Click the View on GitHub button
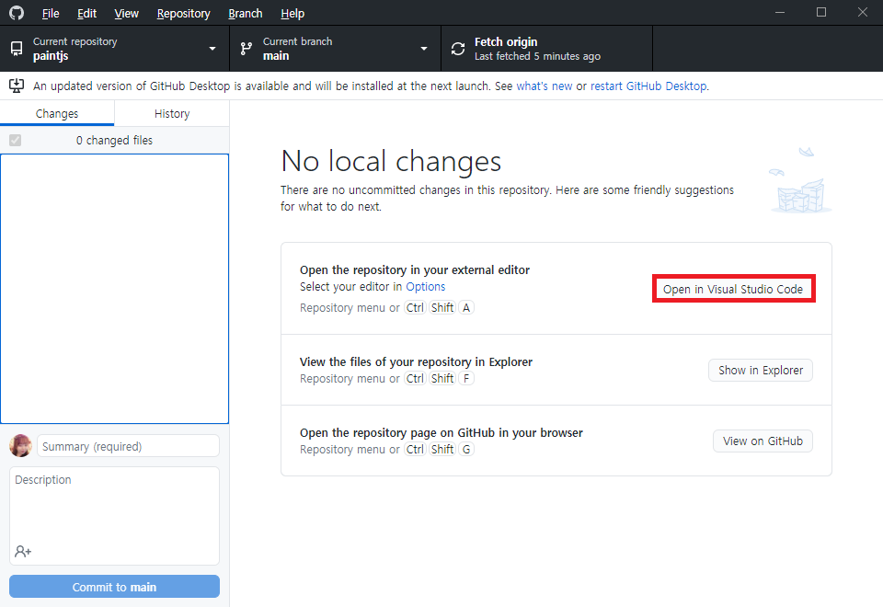 (x=763, y=441)
